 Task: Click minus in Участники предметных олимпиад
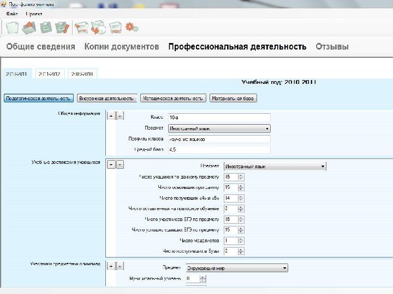120,266
